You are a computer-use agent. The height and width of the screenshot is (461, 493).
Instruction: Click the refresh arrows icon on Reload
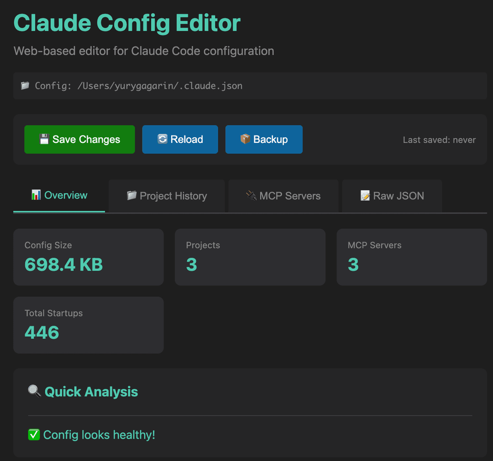(163, 139)
